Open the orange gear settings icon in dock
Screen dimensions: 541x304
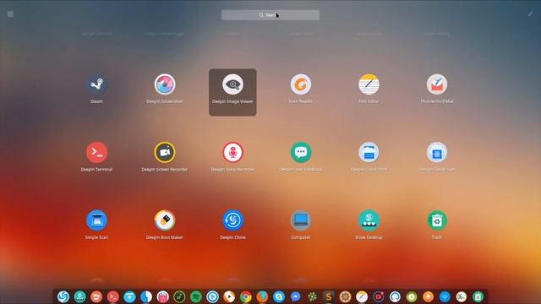[345, 296]
